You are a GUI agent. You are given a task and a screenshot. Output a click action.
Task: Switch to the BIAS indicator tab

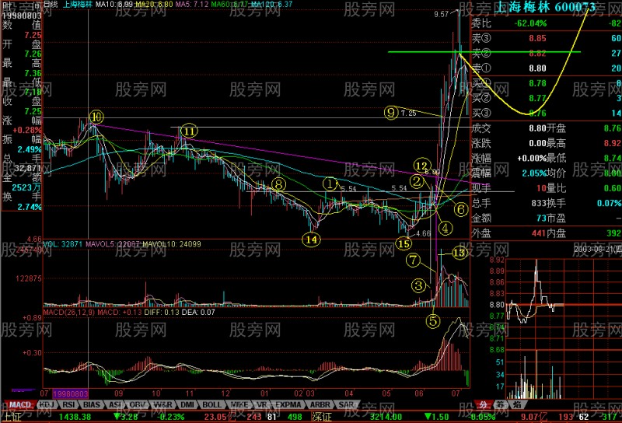tap(92, 405)
